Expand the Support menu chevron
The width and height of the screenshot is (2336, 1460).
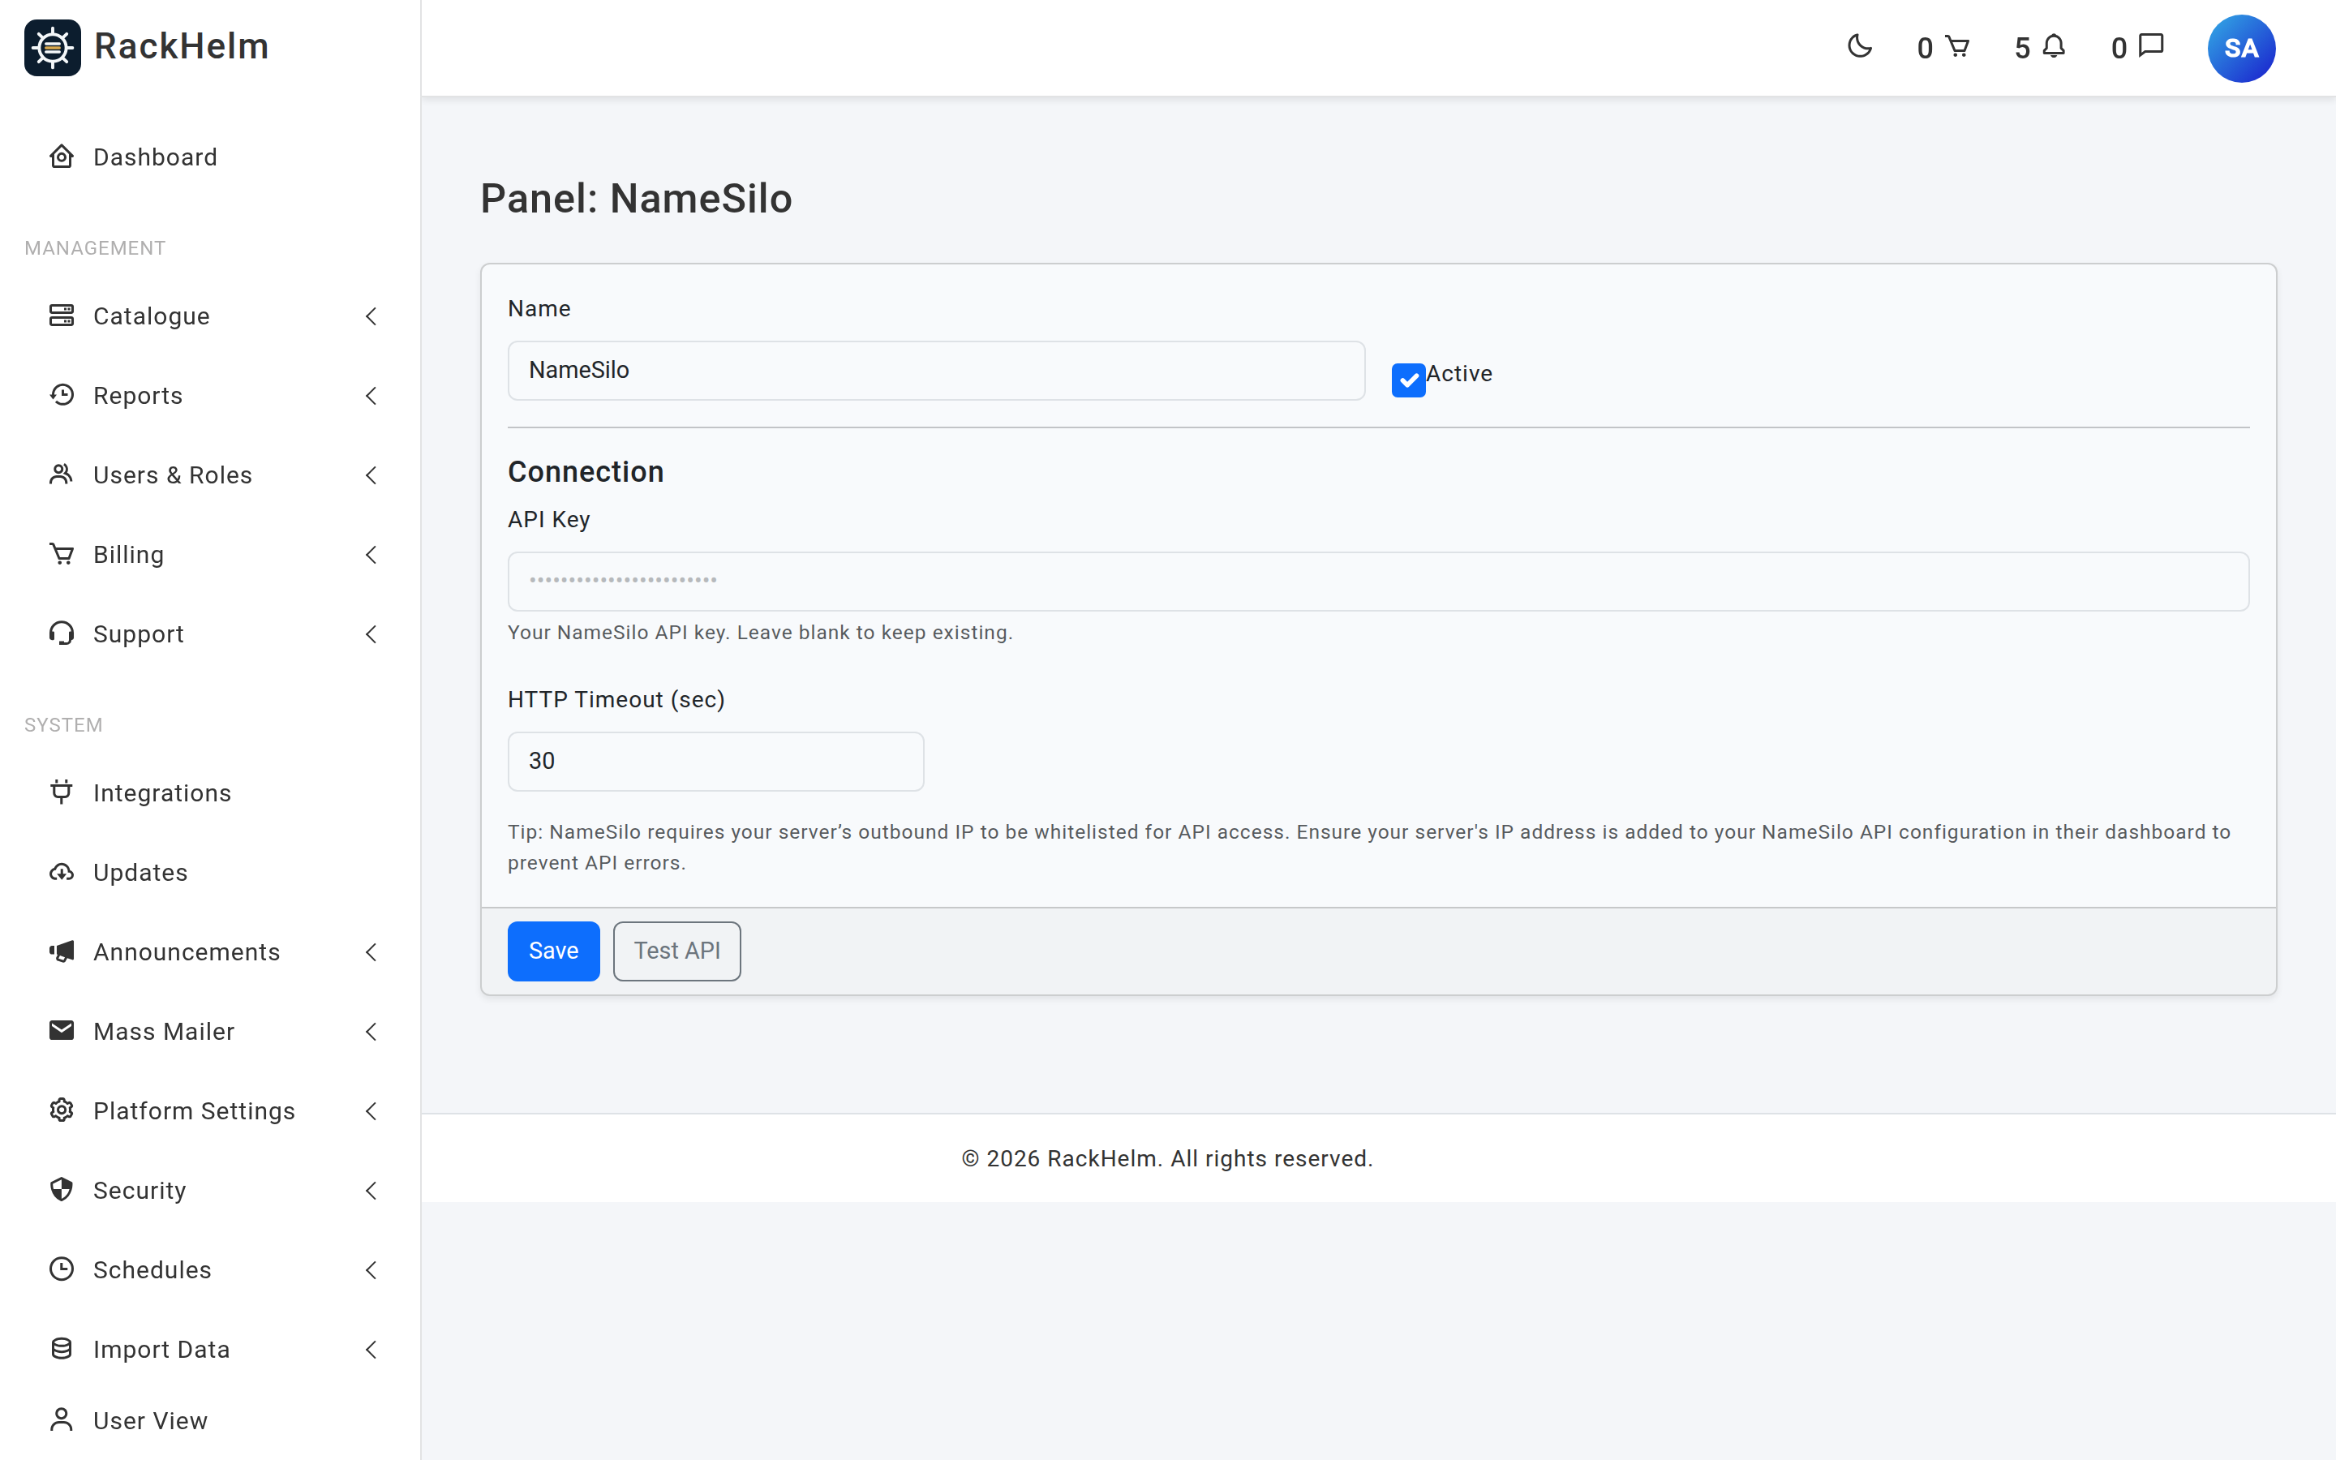371,633
